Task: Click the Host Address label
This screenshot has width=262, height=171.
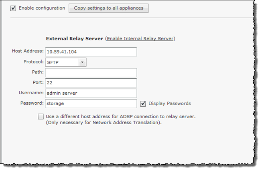Action: coord(28,51)
